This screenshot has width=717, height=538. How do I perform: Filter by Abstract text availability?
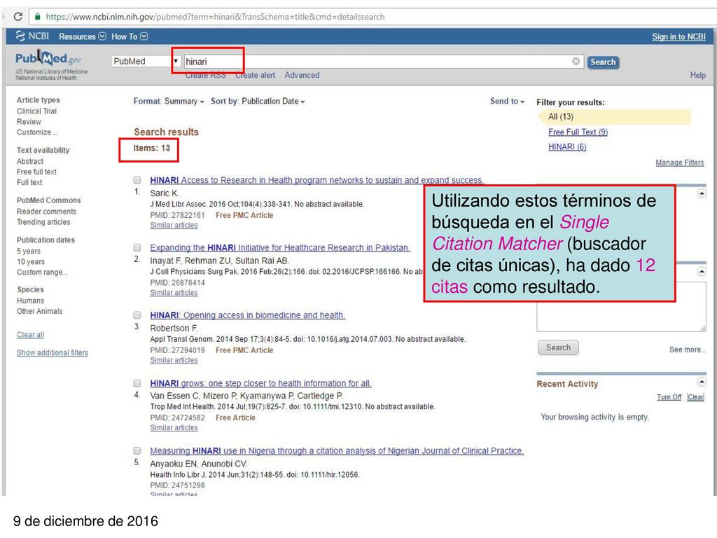[x=29, y=161]
